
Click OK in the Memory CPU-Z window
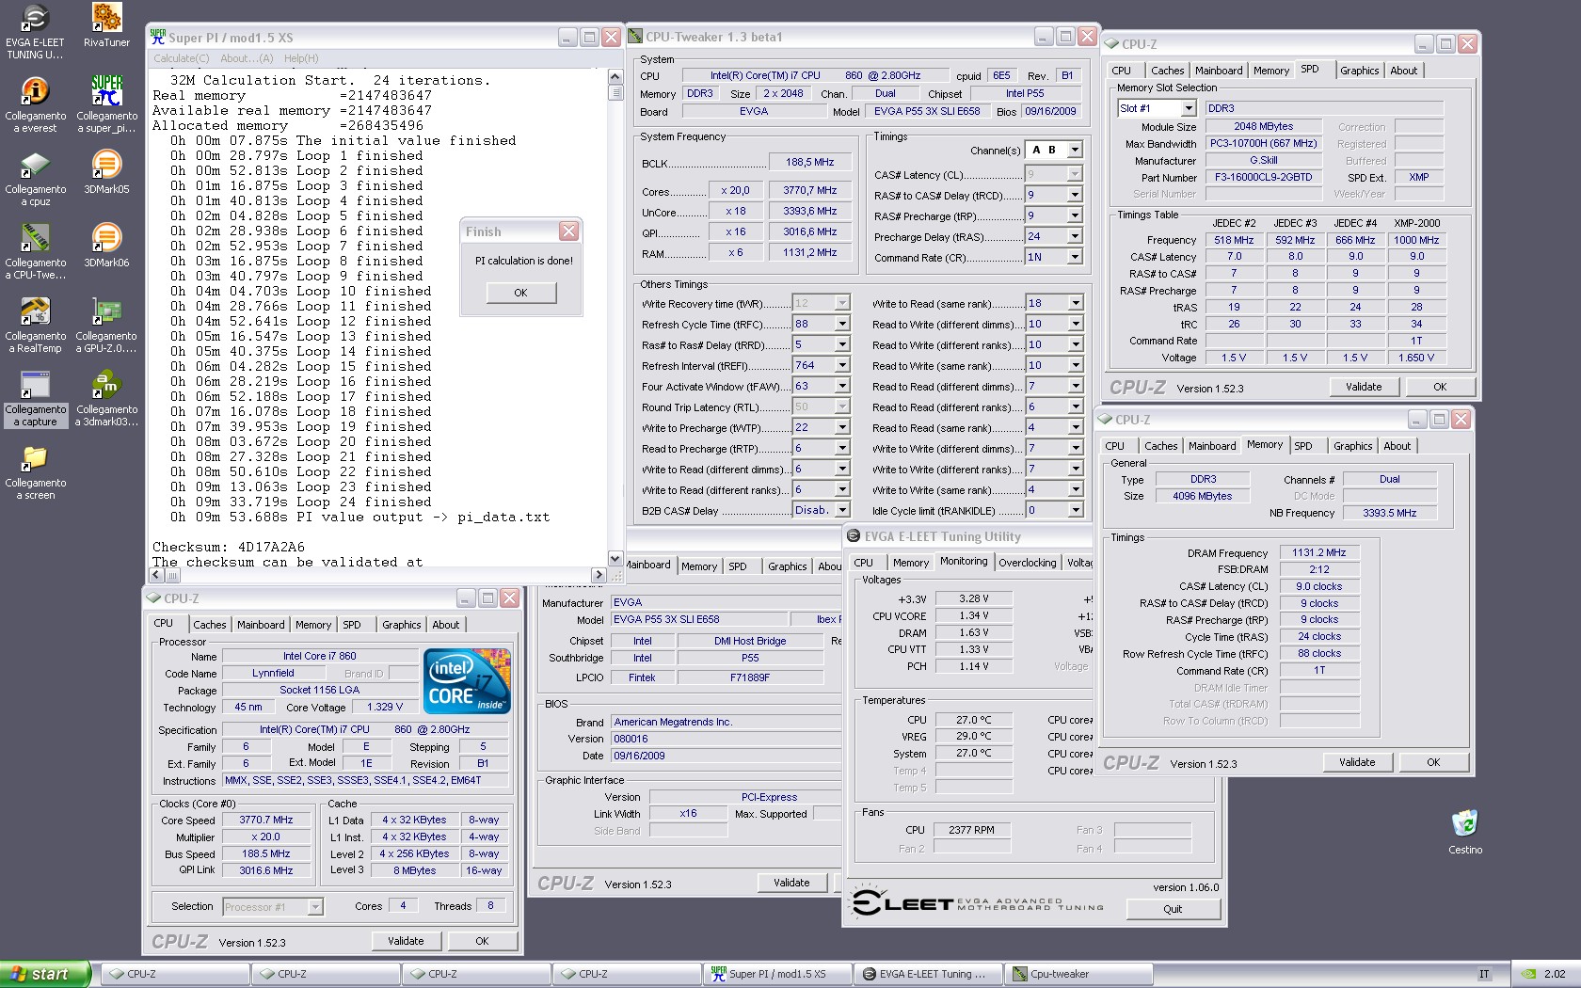coord(1432,762)
